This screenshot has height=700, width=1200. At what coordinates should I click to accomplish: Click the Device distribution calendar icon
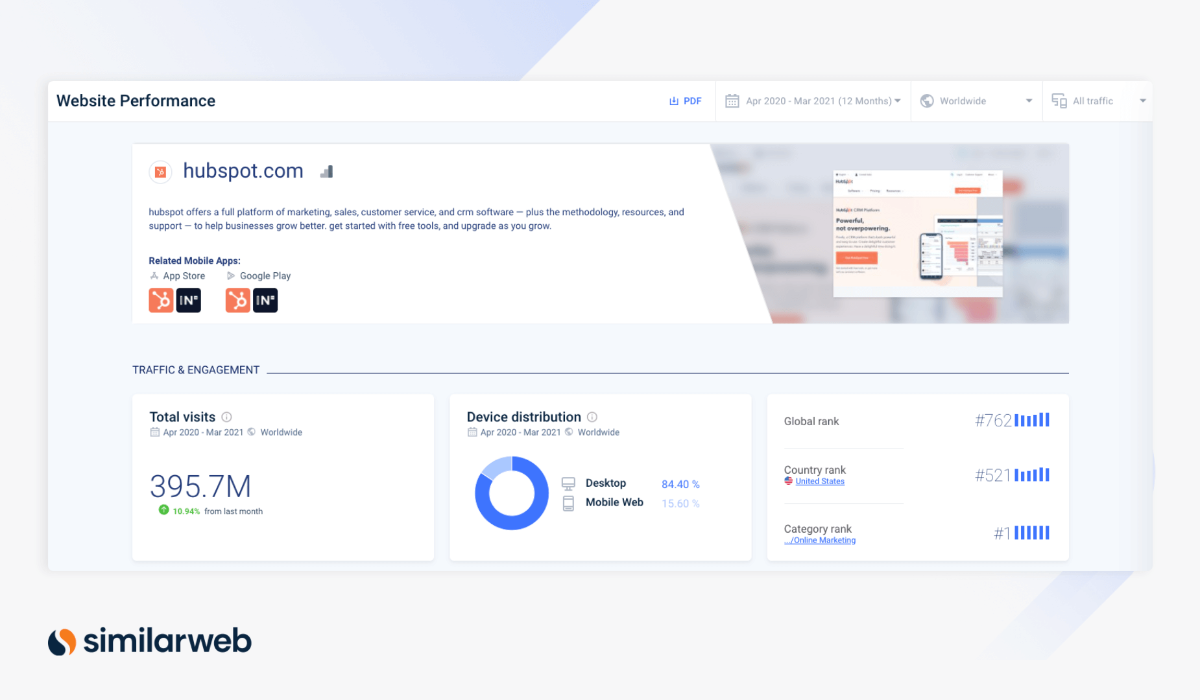472,432
